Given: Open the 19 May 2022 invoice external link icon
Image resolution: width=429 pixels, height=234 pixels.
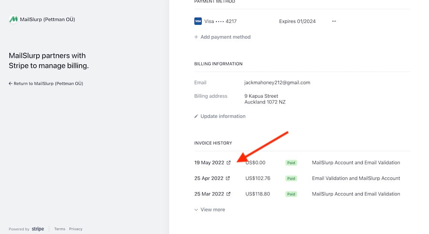Looking at the screenshot, I should pyautogui.click(x=229, y=163).
